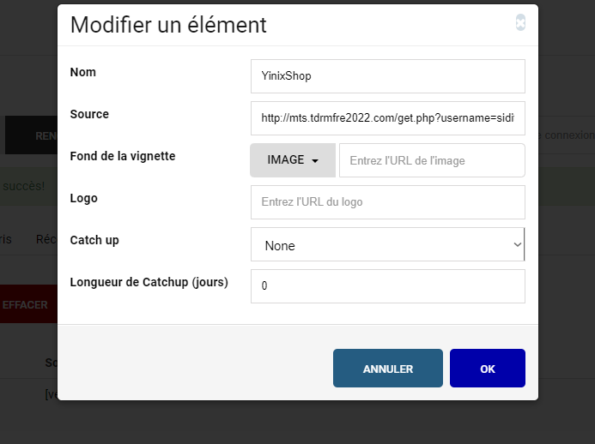Viewport: 595px width, 444px height.
Task: Click the Fond de la vignette label
Action: [x=122, y=156]
